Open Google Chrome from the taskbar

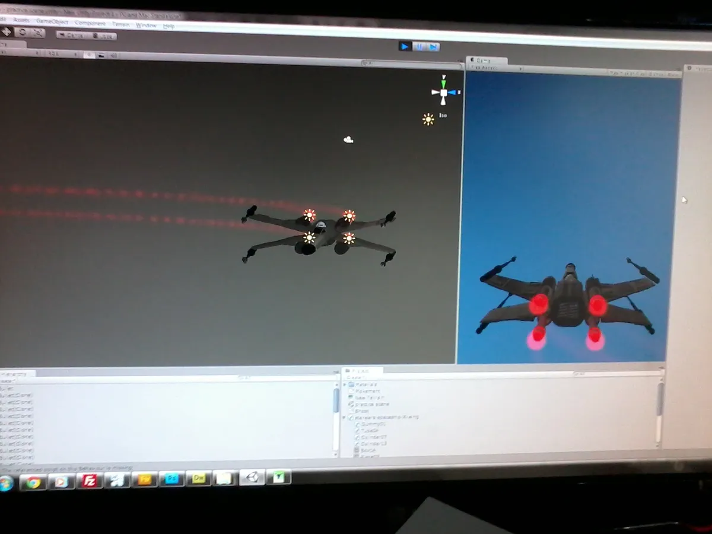tap(33, 482)
